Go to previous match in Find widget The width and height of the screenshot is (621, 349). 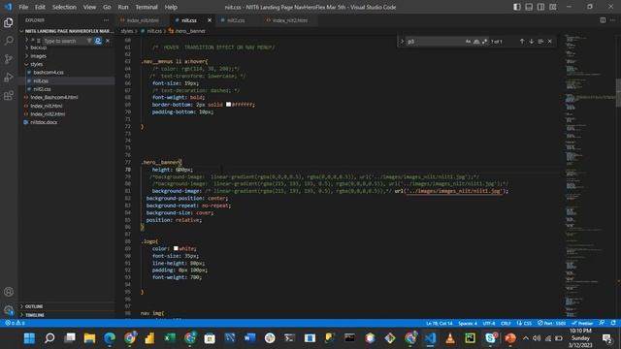(x=522, y=41)
